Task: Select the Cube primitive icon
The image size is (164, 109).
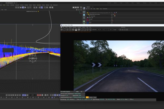Action: click(x=84, y=15)
